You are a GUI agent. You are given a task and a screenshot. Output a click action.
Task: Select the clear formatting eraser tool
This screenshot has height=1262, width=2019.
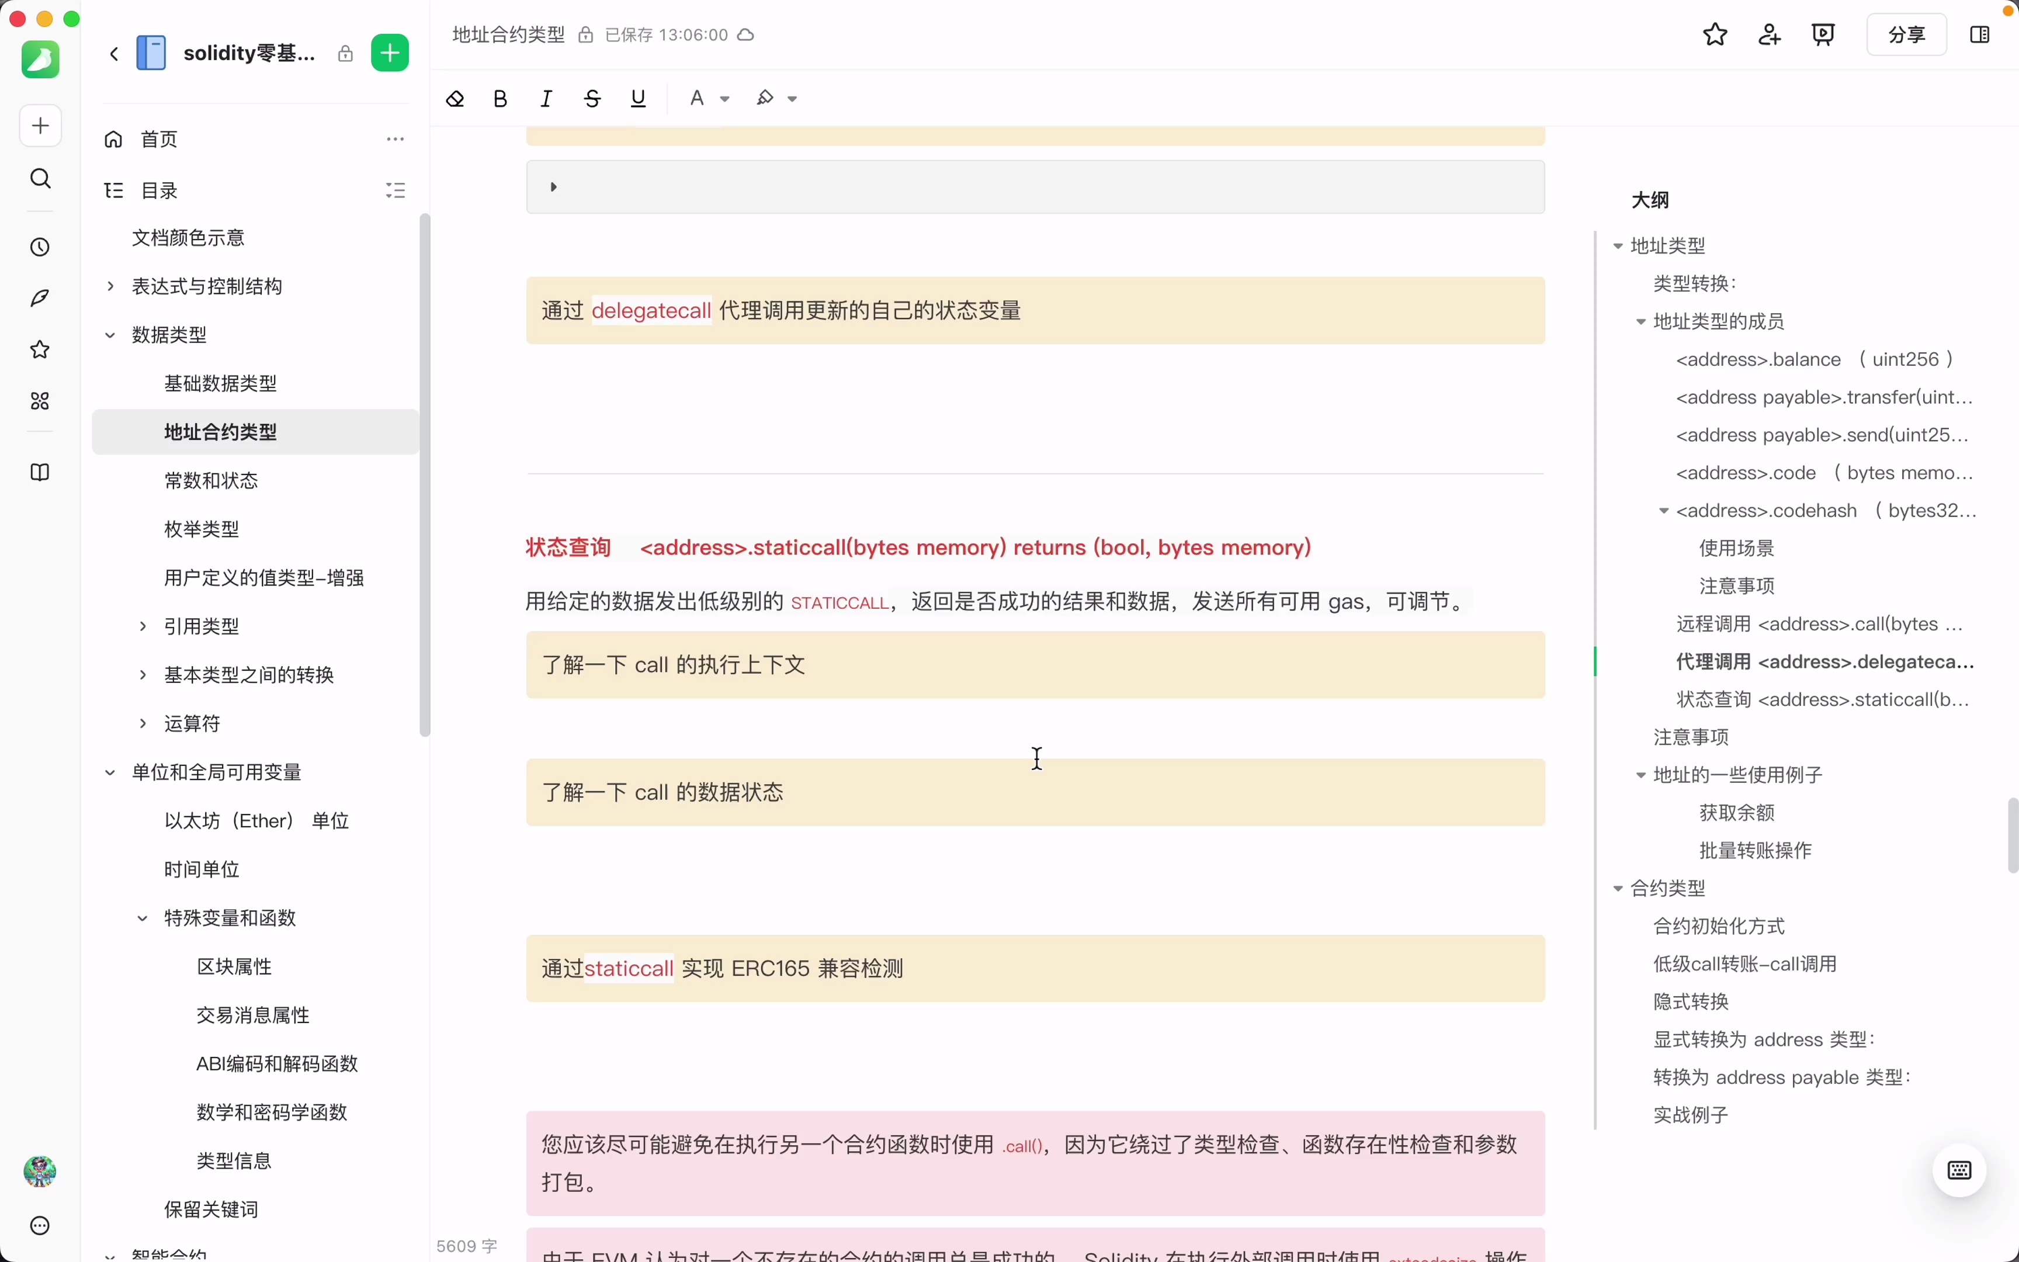point(455,98)
